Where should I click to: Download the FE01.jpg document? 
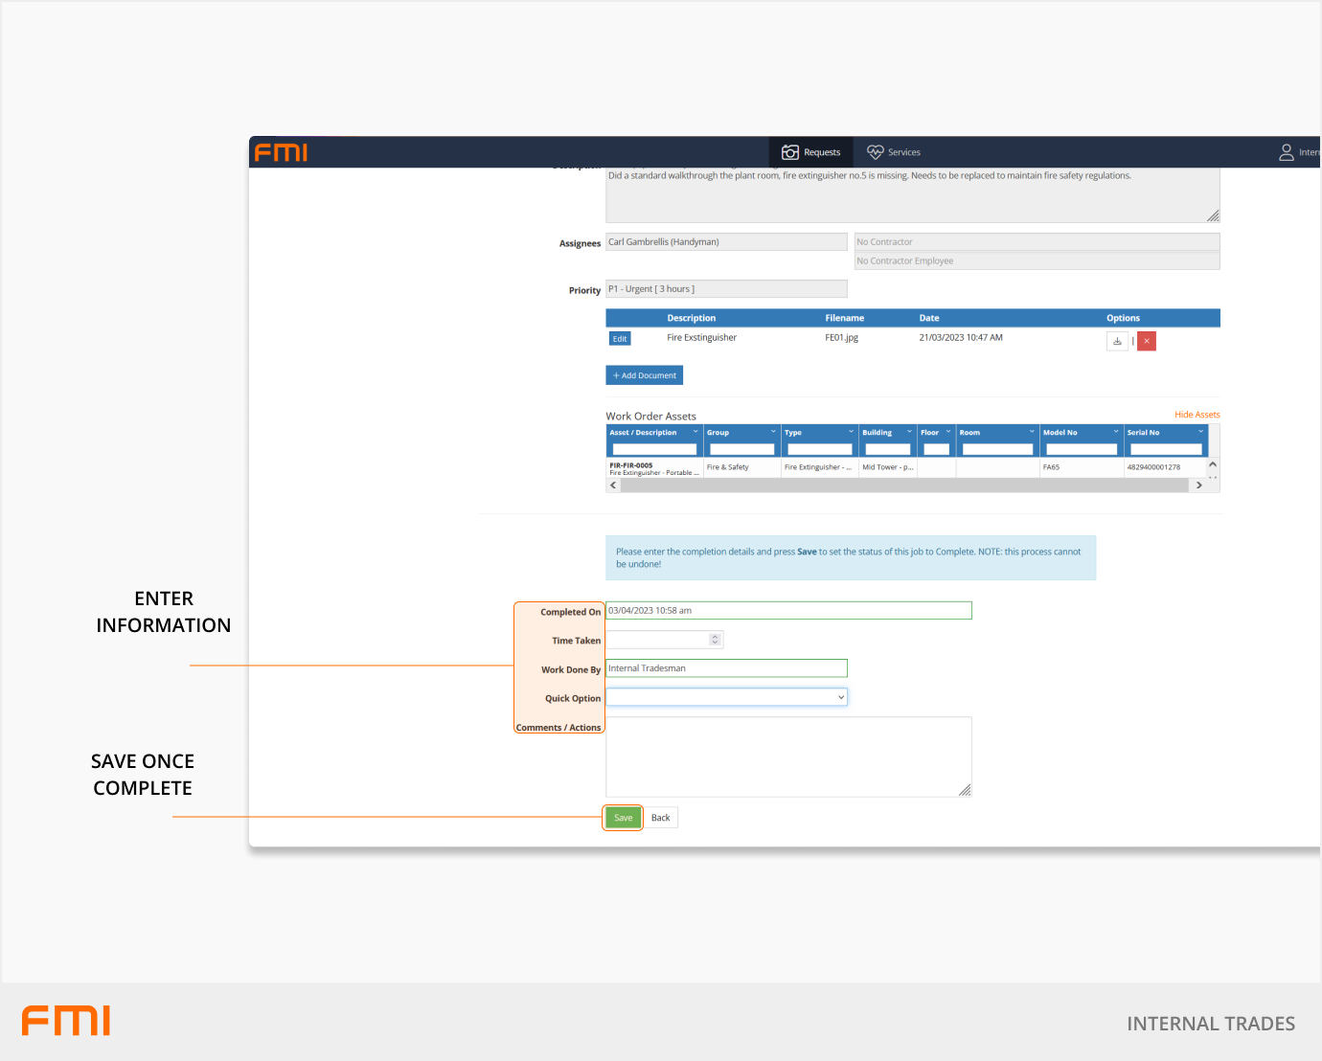pyautogui.click(x=1116, y=341)
